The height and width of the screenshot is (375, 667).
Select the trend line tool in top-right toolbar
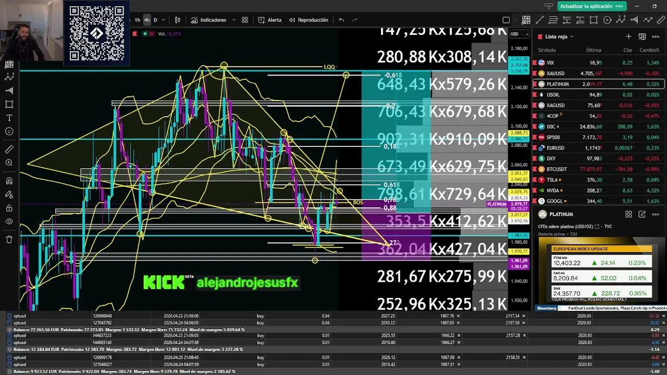pos(539,20)
